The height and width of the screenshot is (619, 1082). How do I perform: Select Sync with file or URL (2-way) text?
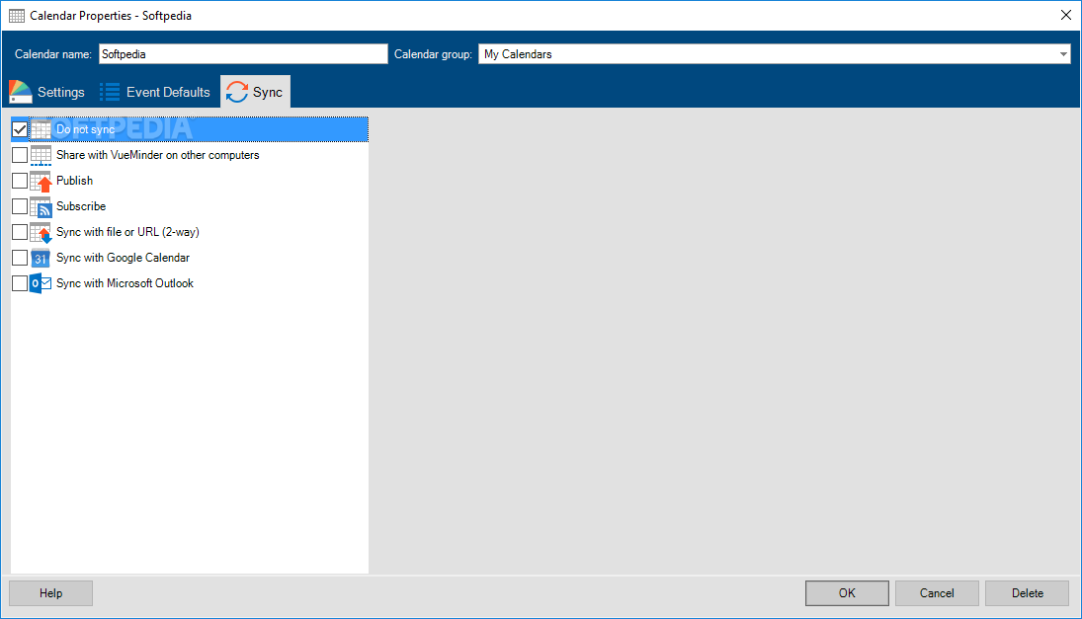coord(127,232)
